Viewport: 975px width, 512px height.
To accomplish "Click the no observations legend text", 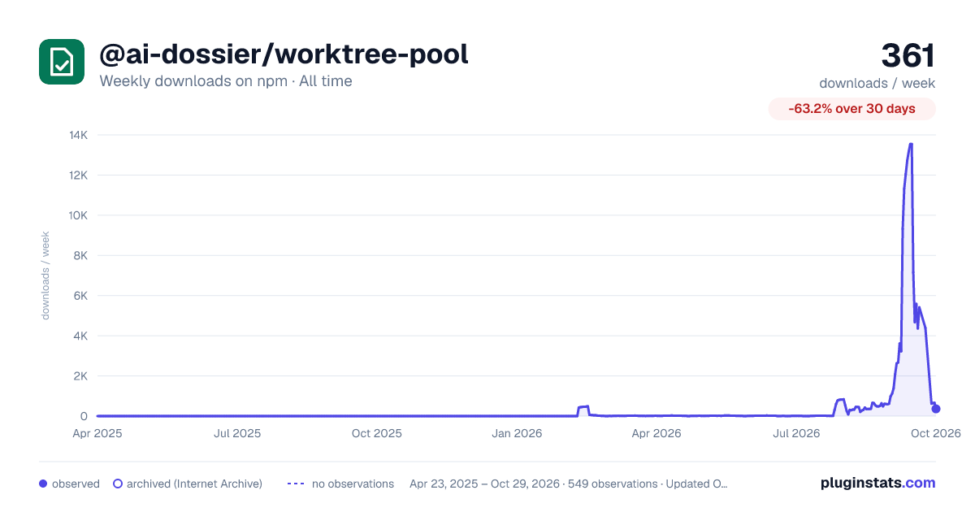I will tap(353, 484).
